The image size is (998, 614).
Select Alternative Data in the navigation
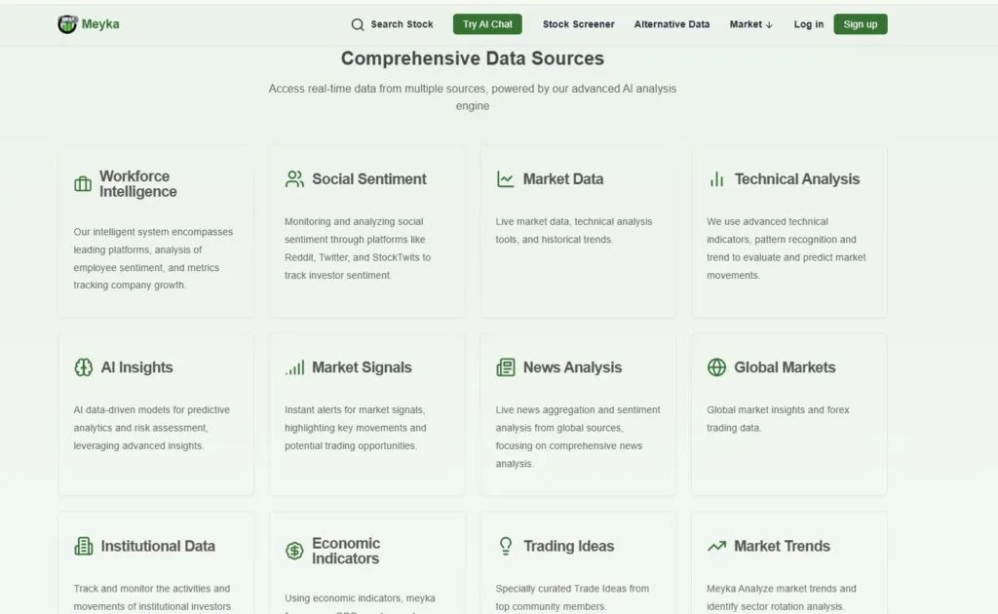(x=672, y=23)
